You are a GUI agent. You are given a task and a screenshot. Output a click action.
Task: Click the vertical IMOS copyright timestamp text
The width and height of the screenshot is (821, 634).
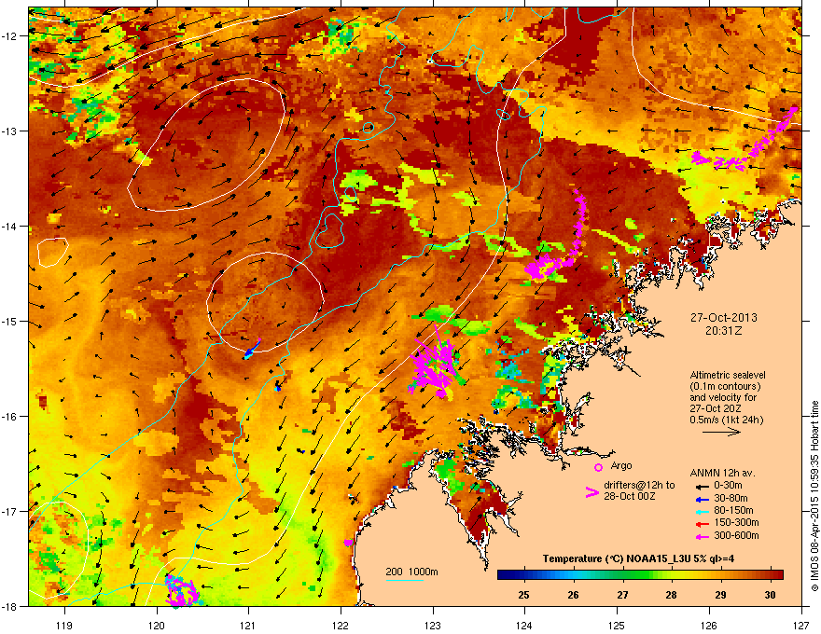pos(814,495)
